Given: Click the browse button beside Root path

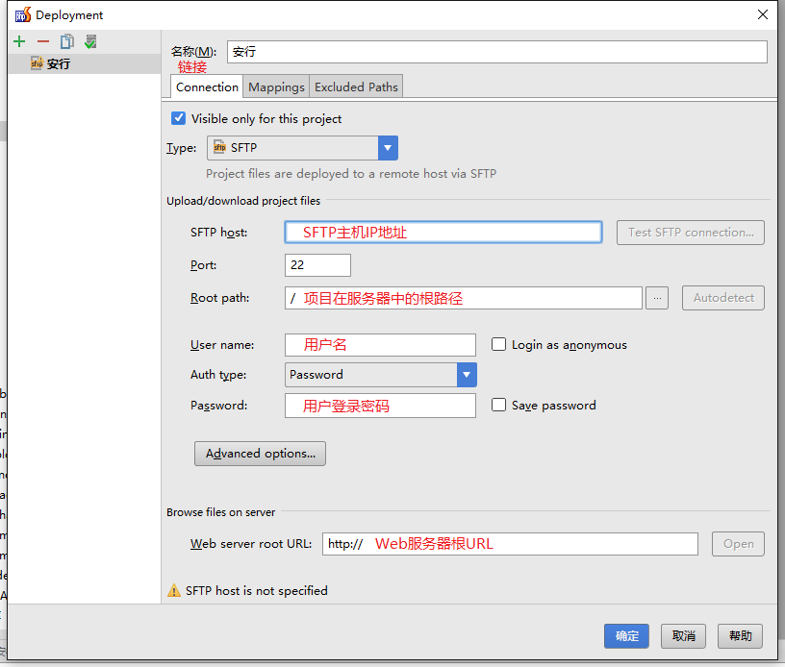Looking at the screenshot, I should coord(657,298).
